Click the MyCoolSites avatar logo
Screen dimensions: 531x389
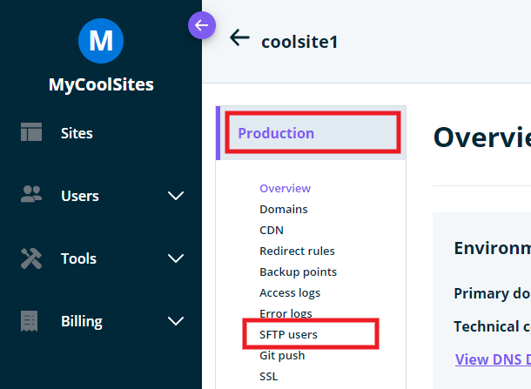pos(101,40)
